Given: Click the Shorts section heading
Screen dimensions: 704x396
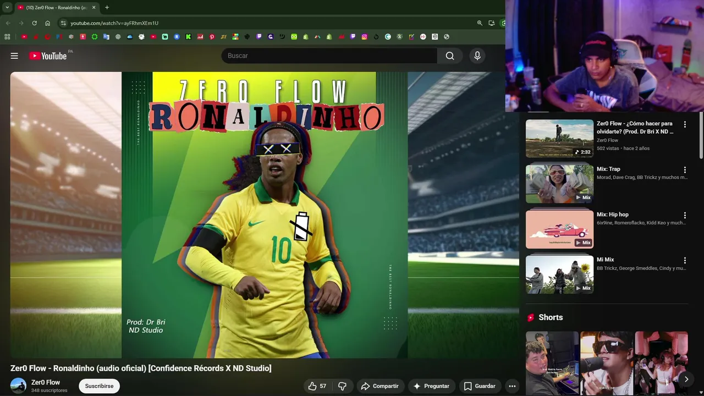Looking at the screenshot, I should click(x=551, y=317).
